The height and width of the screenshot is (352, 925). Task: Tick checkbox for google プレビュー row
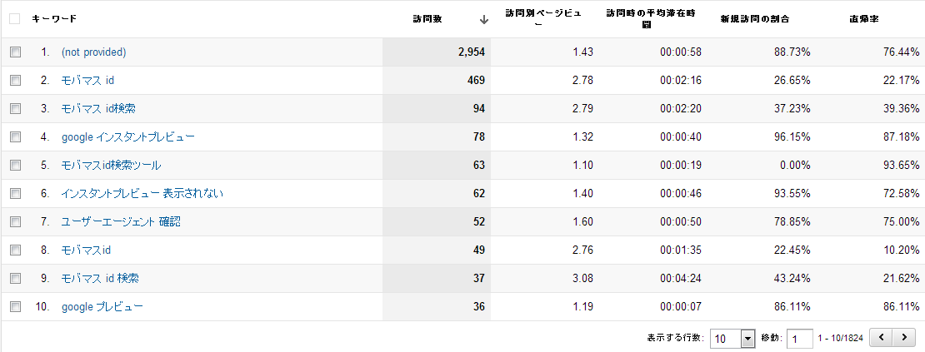point(15,307)
